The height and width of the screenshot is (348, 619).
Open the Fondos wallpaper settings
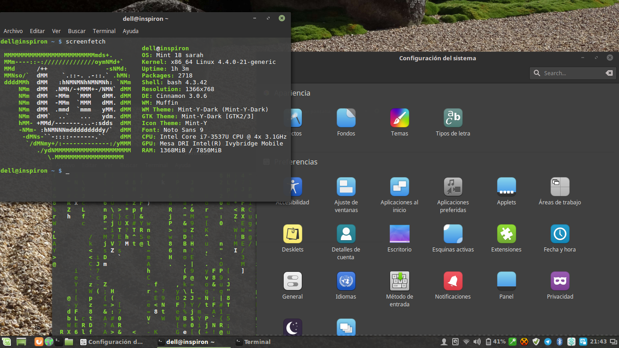coord(346,118)
